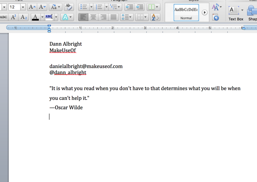257x182 pixels.
Task: Justify the text
Action: coord(113,17)
